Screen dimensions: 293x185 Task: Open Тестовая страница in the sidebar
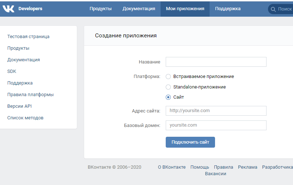pyautogui.click(x=28, y=37)
